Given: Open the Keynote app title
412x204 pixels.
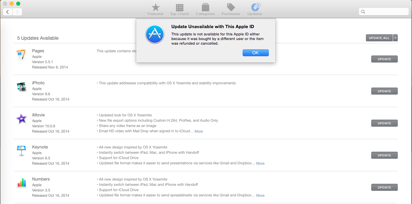Looking at the screenshot, I should (x=40, y=147).
